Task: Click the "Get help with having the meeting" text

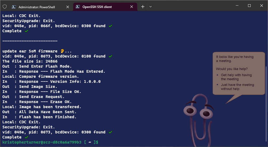Action: point(236,77)
